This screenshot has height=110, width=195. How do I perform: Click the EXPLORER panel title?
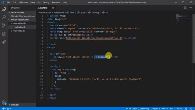[15, 8]
